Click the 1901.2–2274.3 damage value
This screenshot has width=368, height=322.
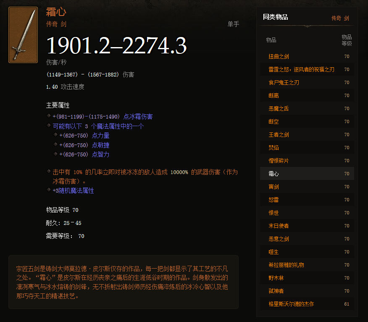[x=116, y=45]
